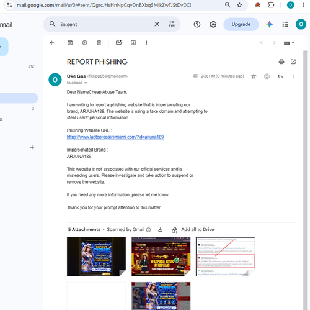Show search options filter icon
The height and width of the screenshot is (310, 310).
(171, 24)
